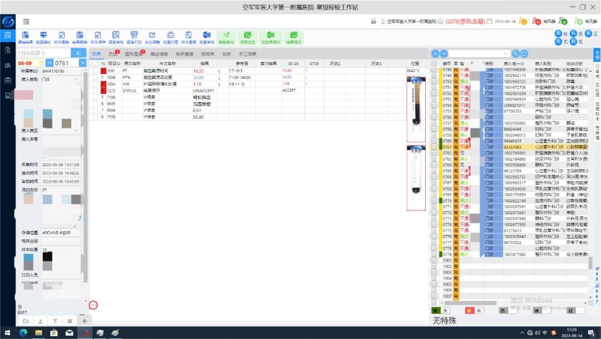601x339 pixels.
Task: Expand the 病人病区 dropdown
Action: tap(76, 131)
